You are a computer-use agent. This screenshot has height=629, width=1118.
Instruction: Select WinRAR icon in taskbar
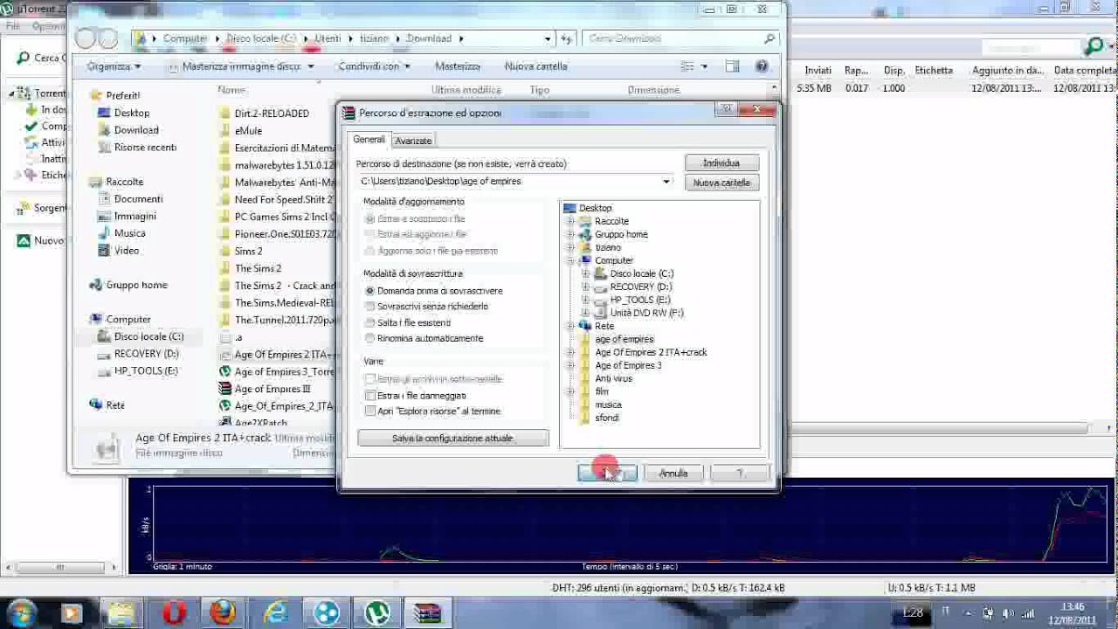428,612
